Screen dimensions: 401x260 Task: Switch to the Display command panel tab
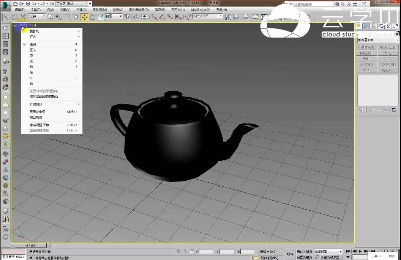(388, 26)
